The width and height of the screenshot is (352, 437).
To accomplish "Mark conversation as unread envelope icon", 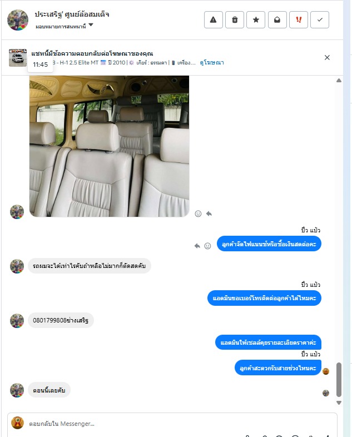I will click(x=277, y=20).
